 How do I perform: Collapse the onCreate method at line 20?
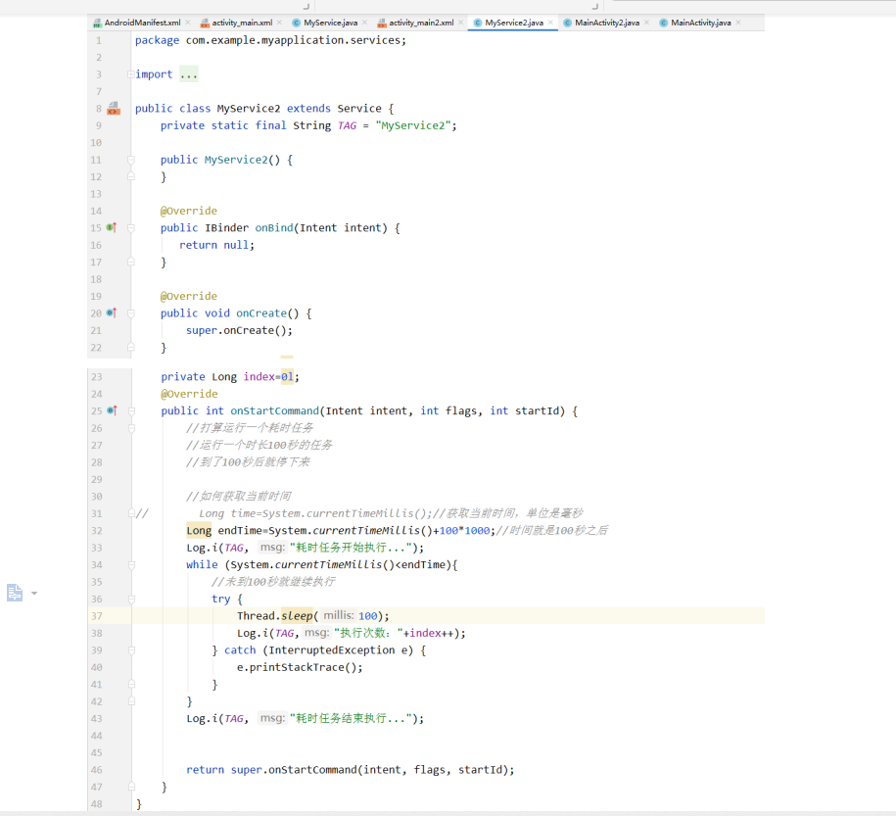pyautogui.click(x=131, y=313)
